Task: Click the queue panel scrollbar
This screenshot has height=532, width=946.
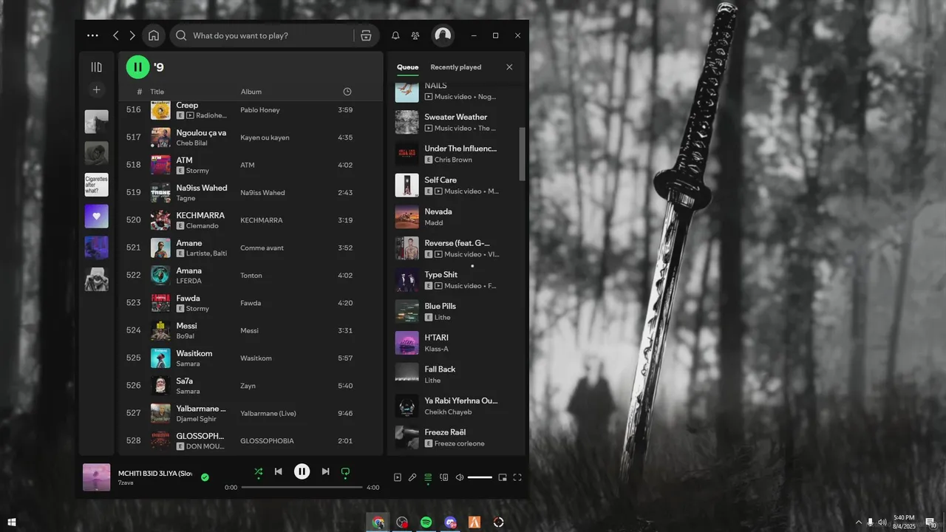Action: click(522, 154)
